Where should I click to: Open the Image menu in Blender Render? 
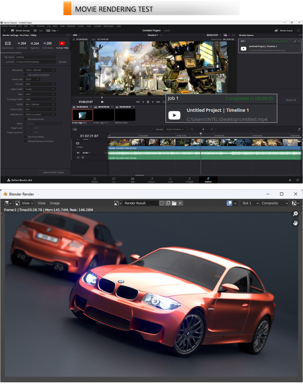55,203
